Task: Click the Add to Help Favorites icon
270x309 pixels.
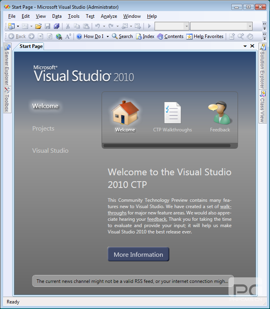Action: coord(232,36)
